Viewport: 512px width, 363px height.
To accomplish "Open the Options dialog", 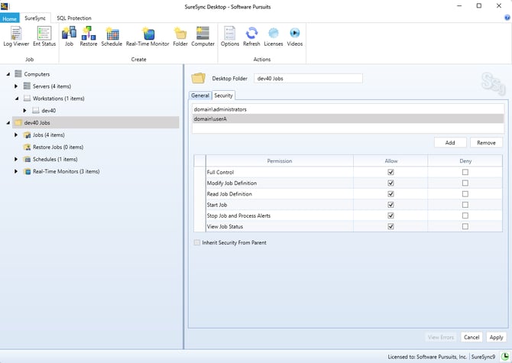I will [230, 36].
